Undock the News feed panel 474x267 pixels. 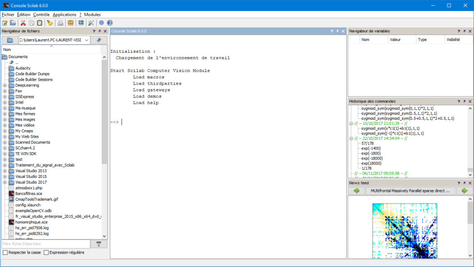(x=465, y=183)
